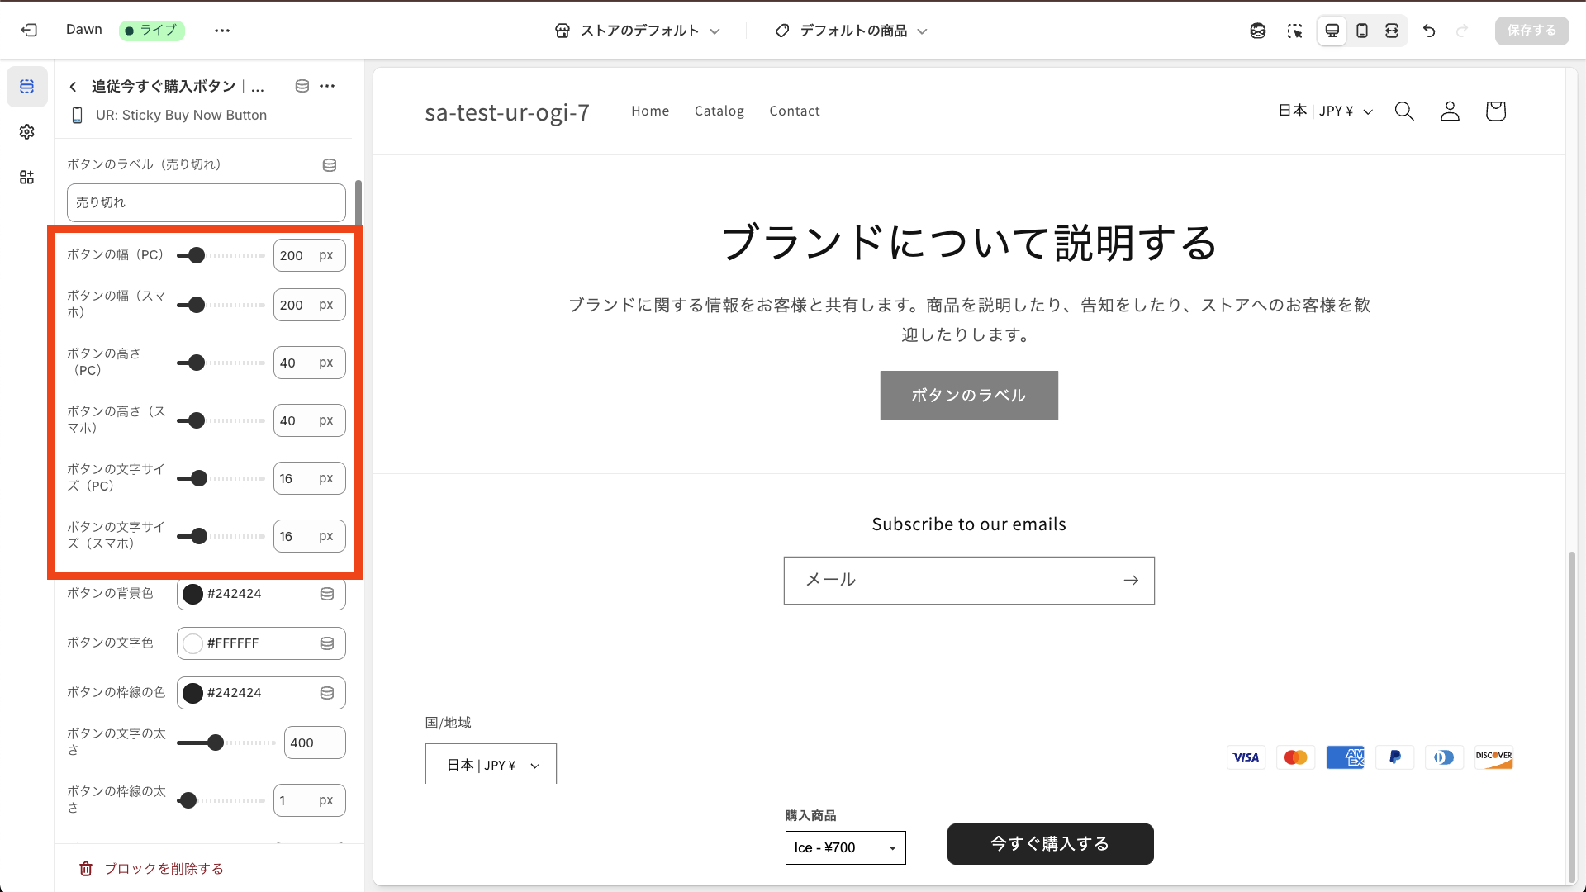Open block options via the ellipsis icon
1586x892 pixels.
tap(327, 86)
